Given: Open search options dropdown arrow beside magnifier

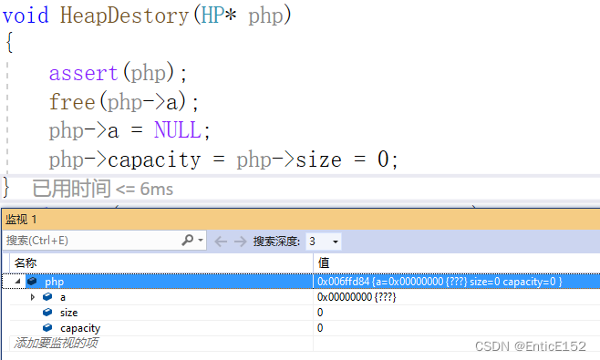Looking at the screenshot, I should 201,241.
